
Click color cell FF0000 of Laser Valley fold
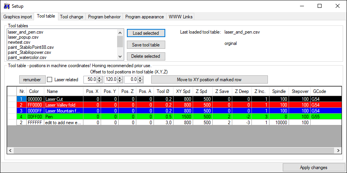35,105
